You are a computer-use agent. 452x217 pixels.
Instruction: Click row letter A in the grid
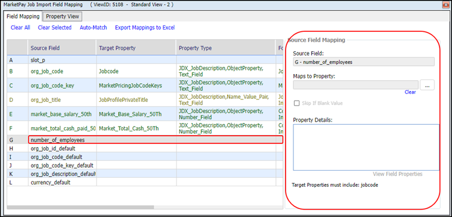click(11, 60)
